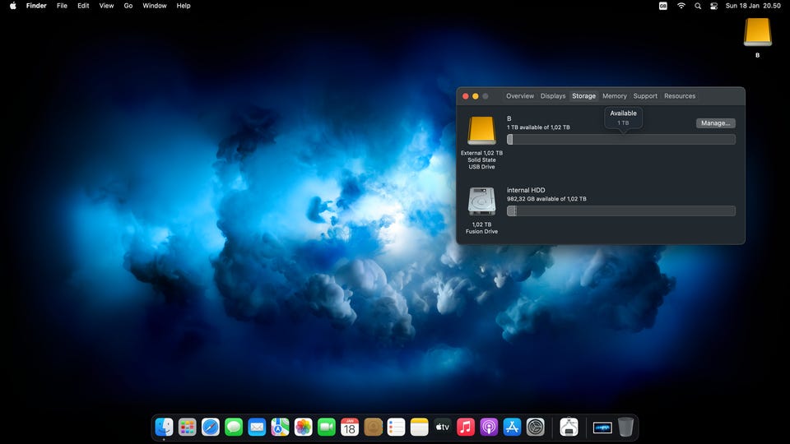
Task: Open Launchpad in the Dock
Action: pyautogui.click(x=188, y=427)
